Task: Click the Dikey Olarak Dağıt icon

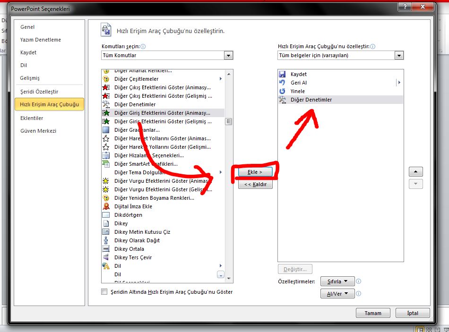Action: click(x=106, y=240)
